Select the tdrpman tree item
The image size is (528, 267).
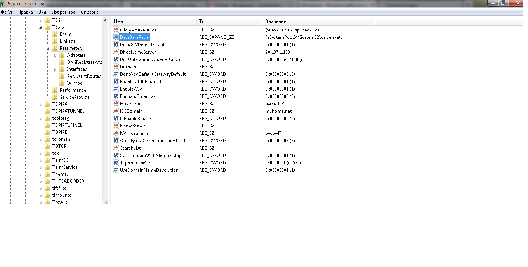pyautogui.click(x=61, y=139)
